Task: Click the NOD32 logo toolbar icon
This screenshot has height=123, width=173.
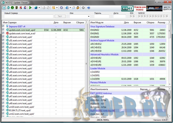Action: pos(8,8)
